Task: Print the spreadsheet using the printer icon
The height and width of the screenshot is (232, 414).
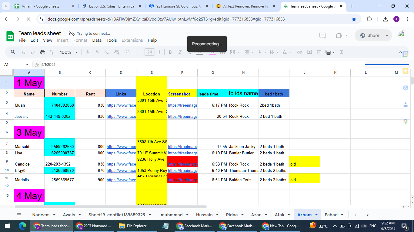Action: [43, 52]
